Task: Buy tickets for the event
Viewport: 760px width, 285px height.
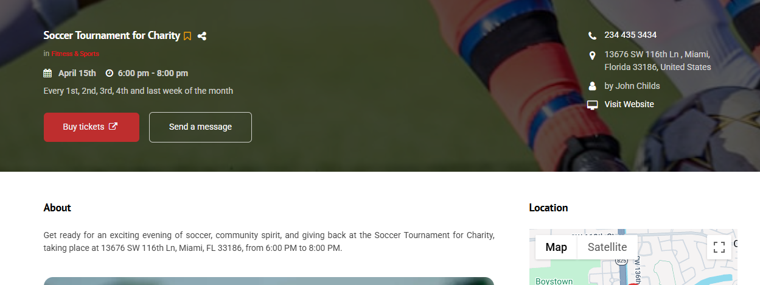Action: click(91, 127)
